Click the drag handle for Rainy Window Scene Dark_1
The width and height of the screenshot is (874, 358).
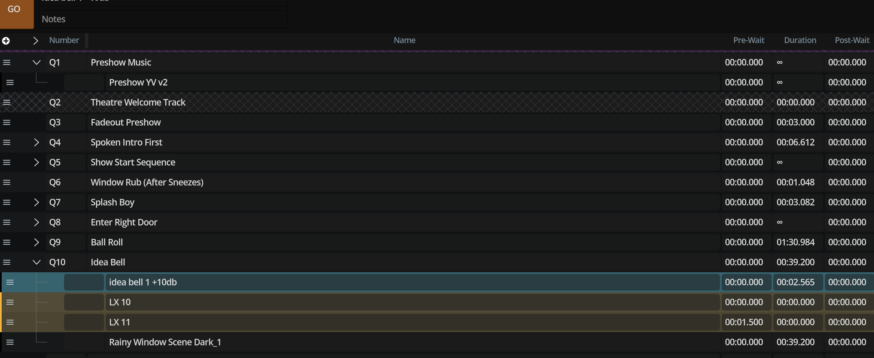pyautogui.click(x=10, y=342)
